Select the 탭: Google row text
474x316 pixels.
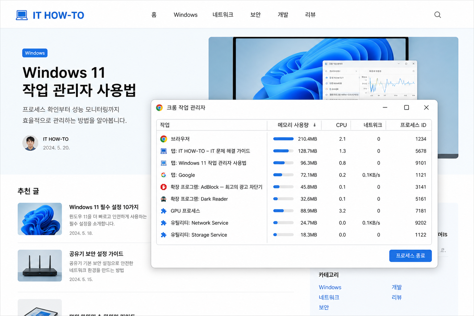[x=183, y=175]
